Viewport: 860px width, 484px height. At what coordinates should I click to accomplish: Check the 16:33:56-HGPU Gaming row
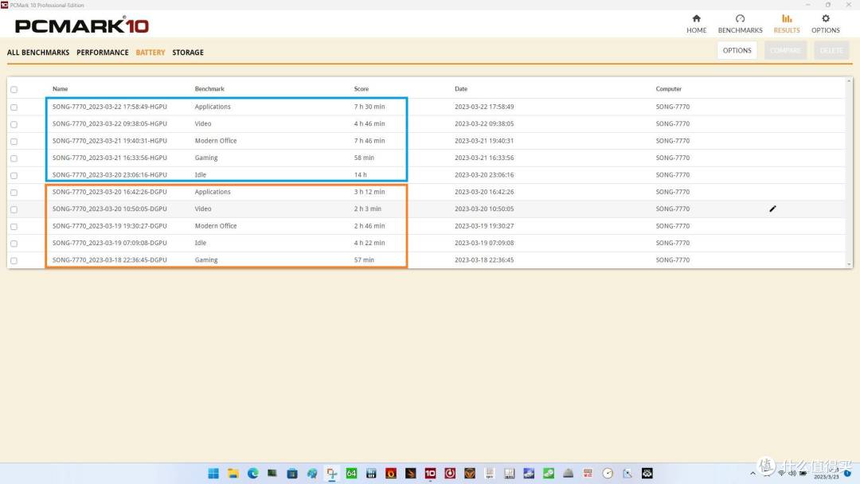14,158
